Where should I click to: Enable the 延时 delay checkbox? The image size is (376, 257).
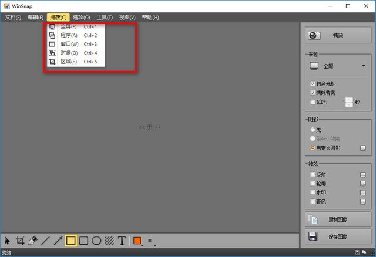[313, 102]
